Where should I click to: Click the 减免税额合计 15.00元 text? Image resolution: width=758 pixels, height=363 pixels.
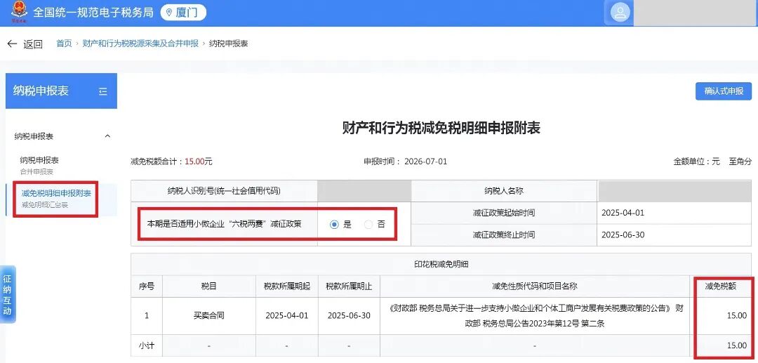[172, 161]
